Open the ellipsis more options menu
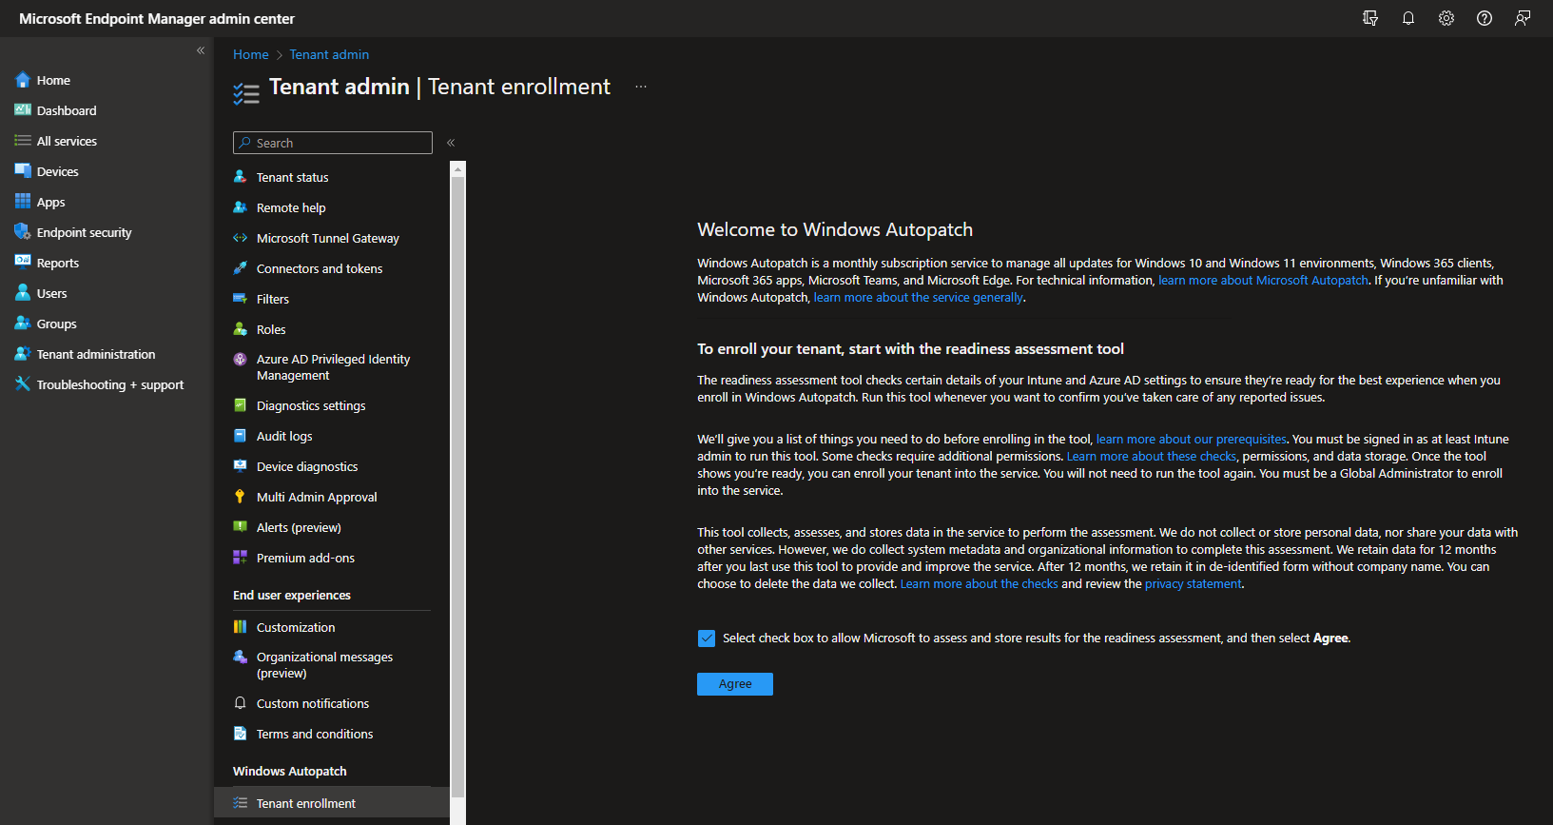The image size is (1553, 825). (641, 87)
